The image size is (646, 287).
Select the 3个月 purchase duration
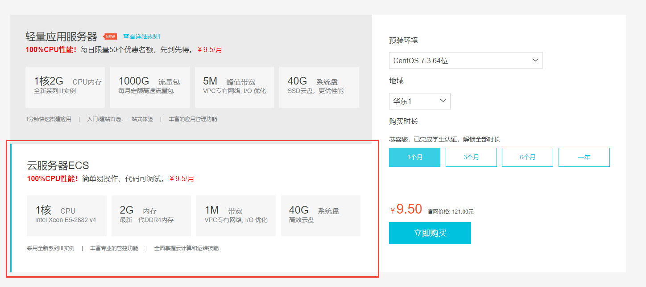pos(471,157)
